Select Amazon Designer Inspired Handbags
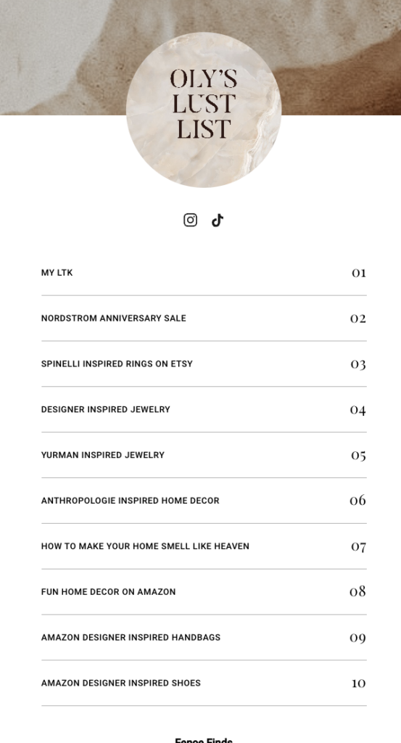This screenshot has width=401, height=743. [x=204, y=637]
